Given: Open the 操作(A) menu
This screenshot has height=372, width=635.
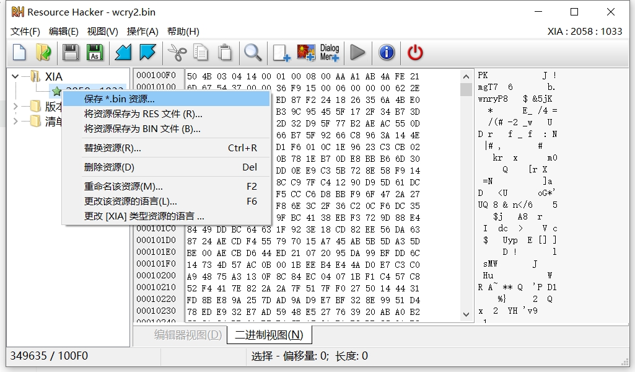Looking at the screenshot, I should (x=142, y=32).
